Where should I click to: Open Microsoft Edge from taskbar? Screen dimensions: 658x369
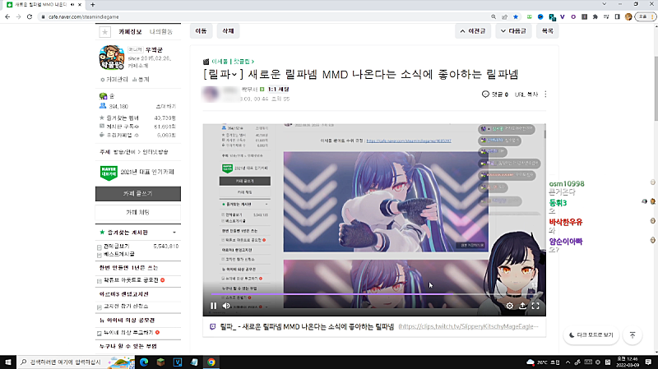144,362
